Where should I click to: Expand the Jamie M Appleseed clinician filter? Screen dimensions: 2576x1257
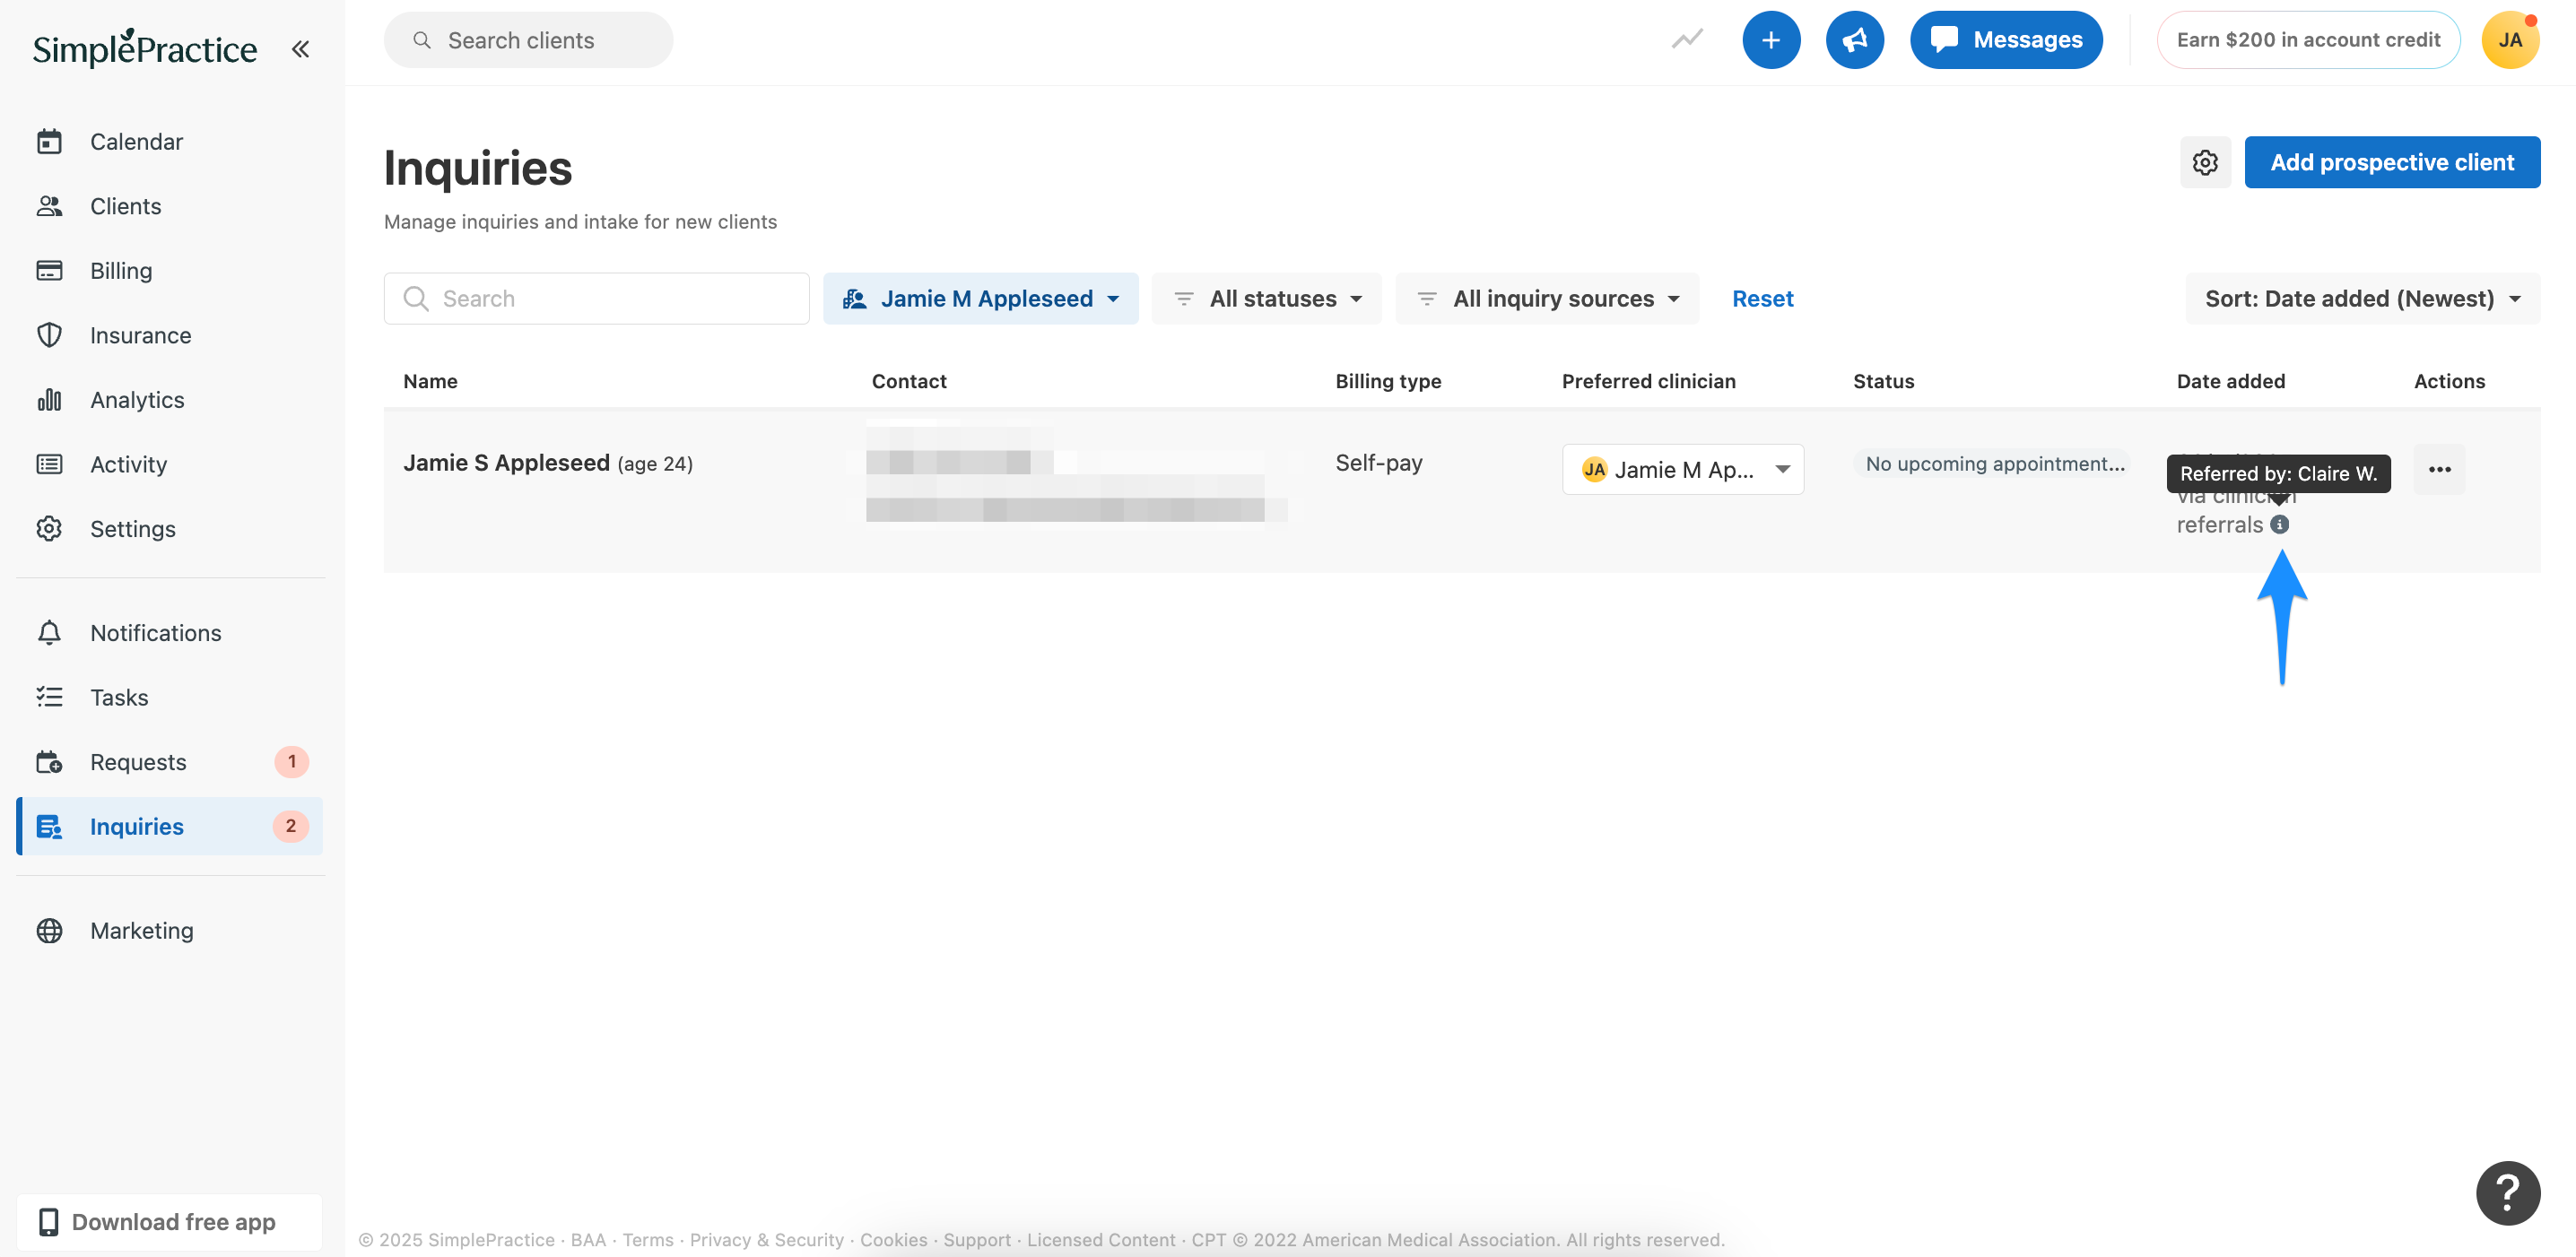click(980, 299)
